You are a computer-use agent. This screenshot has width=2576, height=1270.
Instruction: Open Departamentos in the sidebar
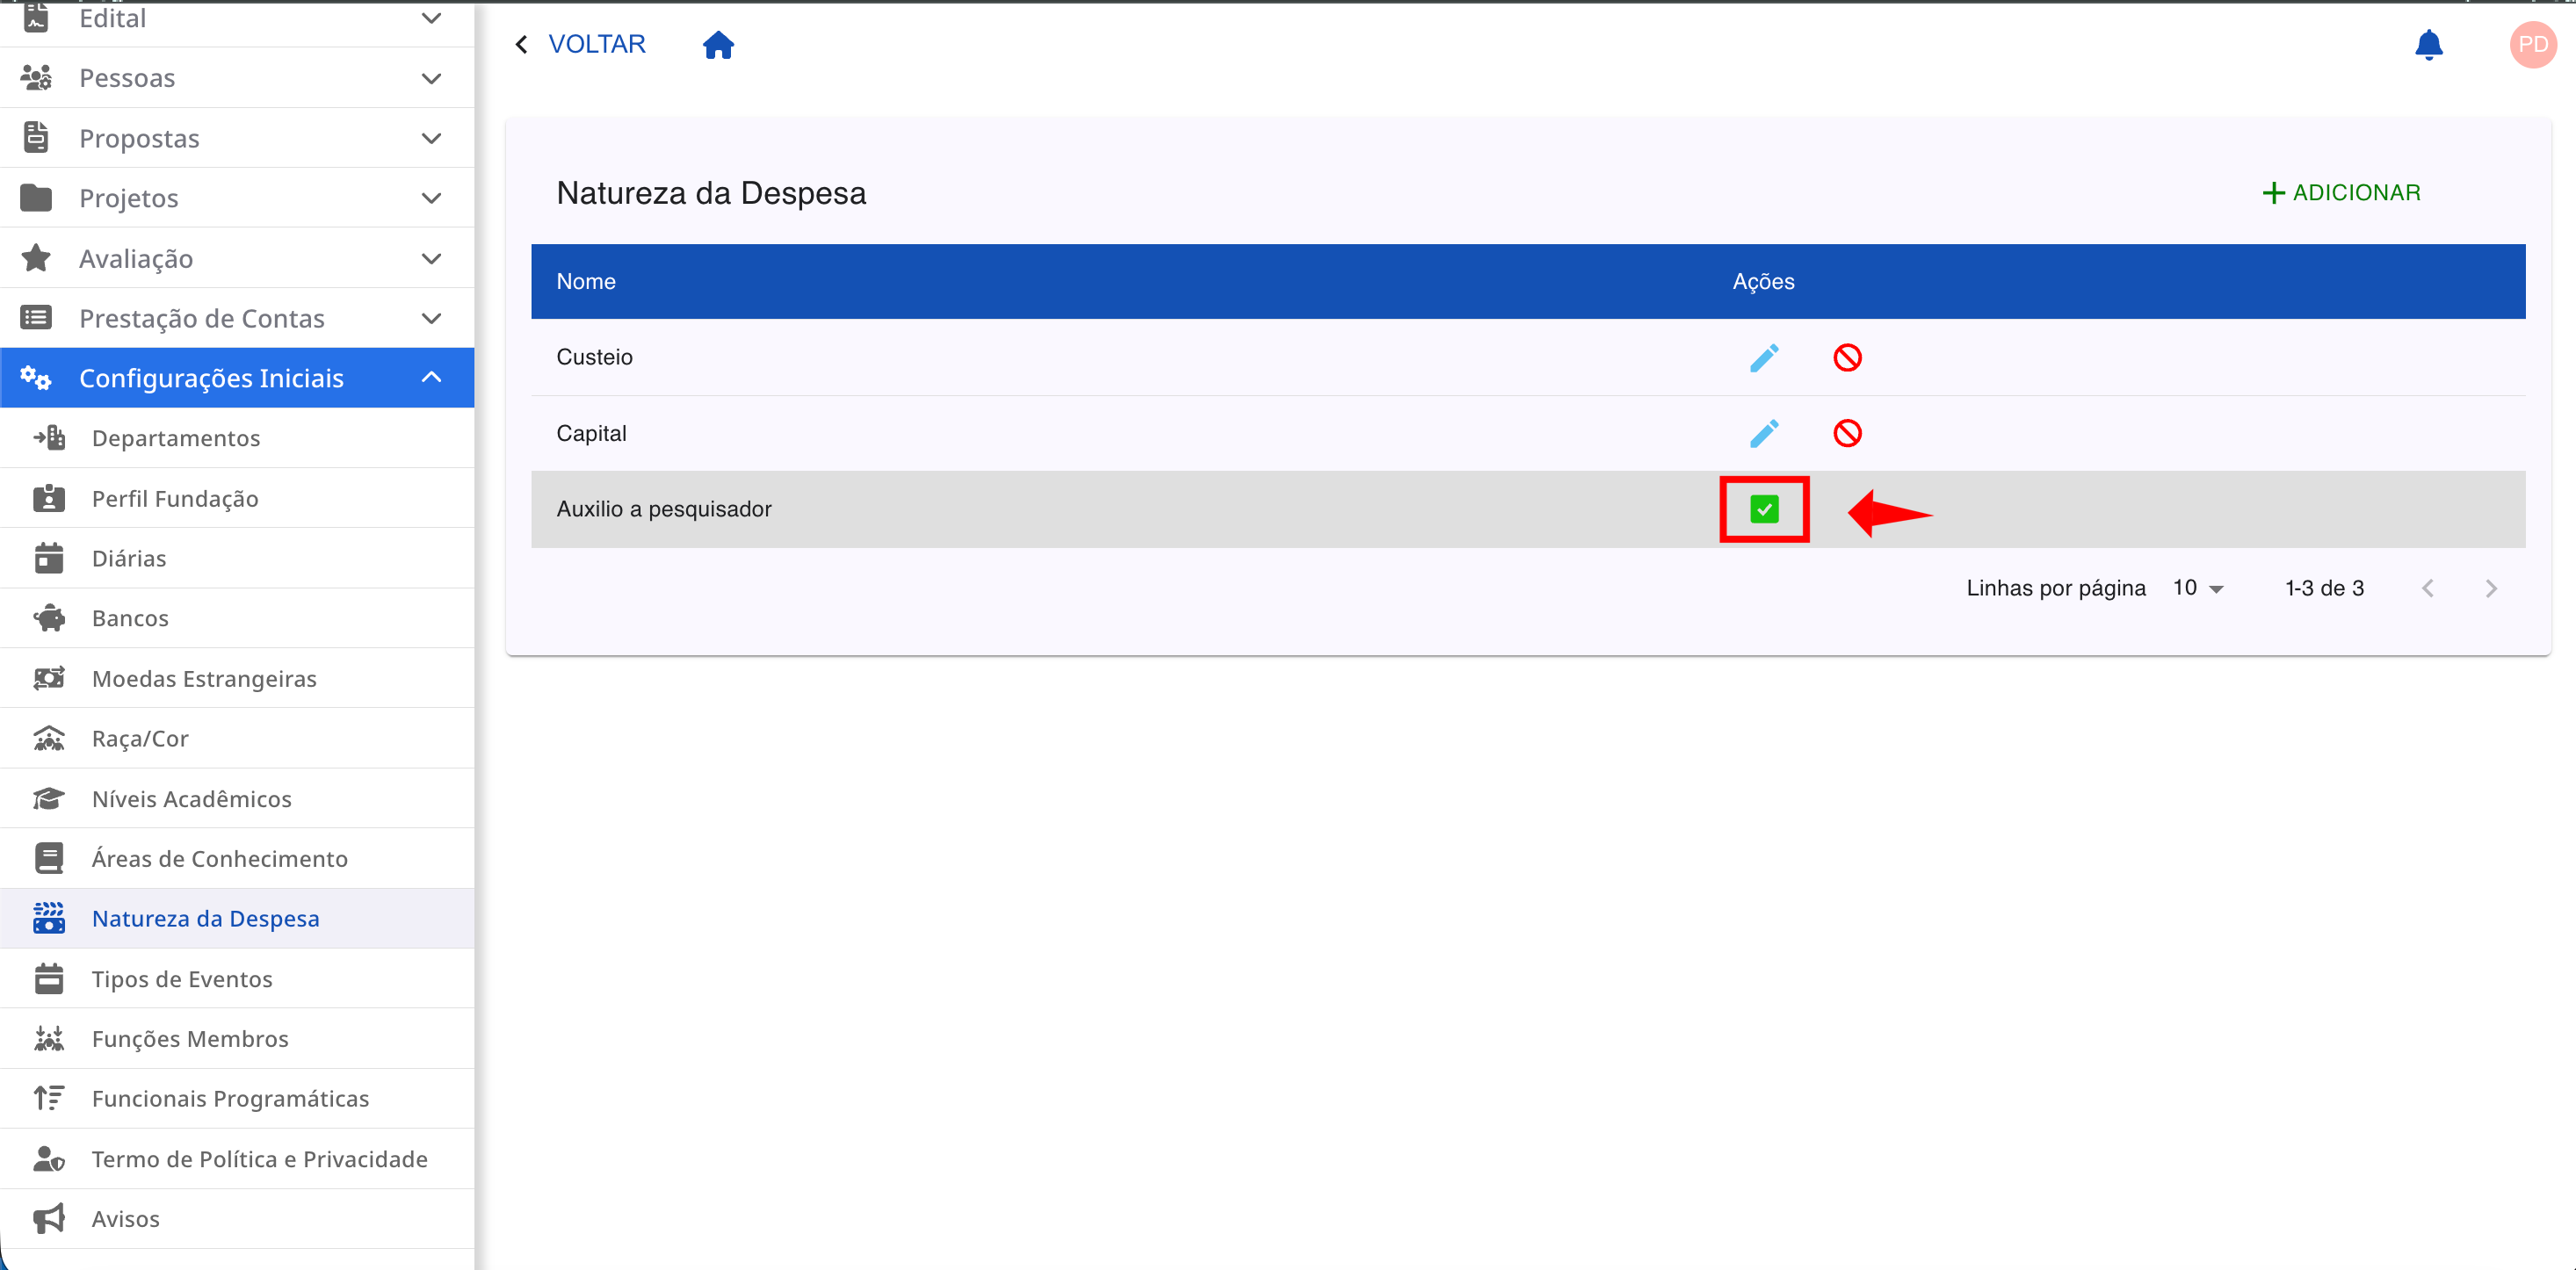tap(237, 438)
